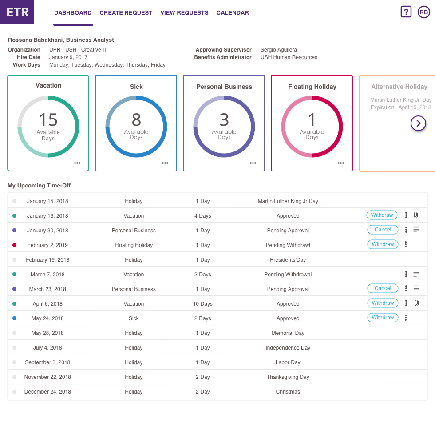
Task: Open more options for January 16 row
Action: click(x=406, y=215)
